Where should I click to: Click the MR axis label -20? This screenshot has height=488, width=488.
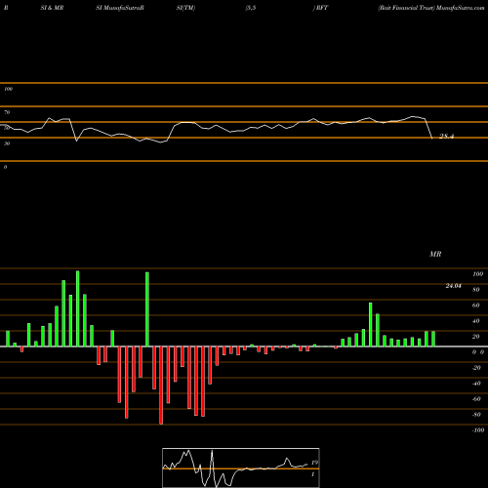click(x=476, y=368)
